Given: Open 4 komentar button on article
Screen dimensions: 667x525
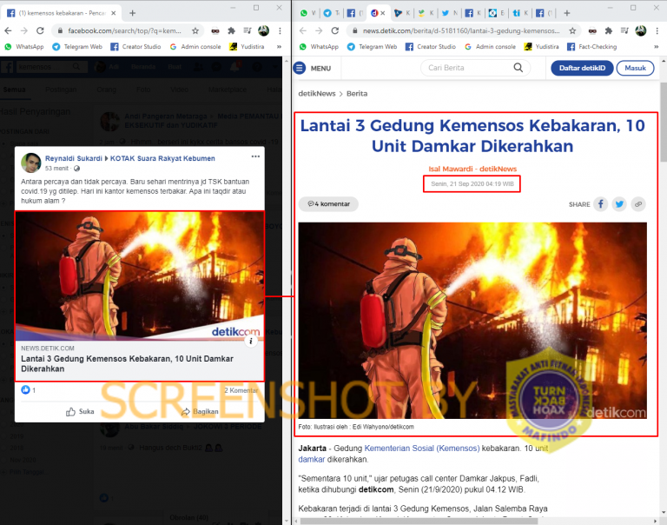Looking at the screenshot, I should (x=328, y=204).
